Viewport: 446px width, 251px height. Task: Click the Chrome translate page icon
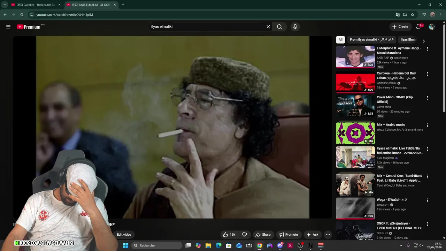pos(398,15)
